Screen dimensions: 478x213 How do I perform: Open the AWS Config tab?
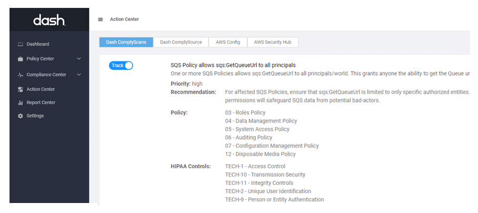point(228,42)
